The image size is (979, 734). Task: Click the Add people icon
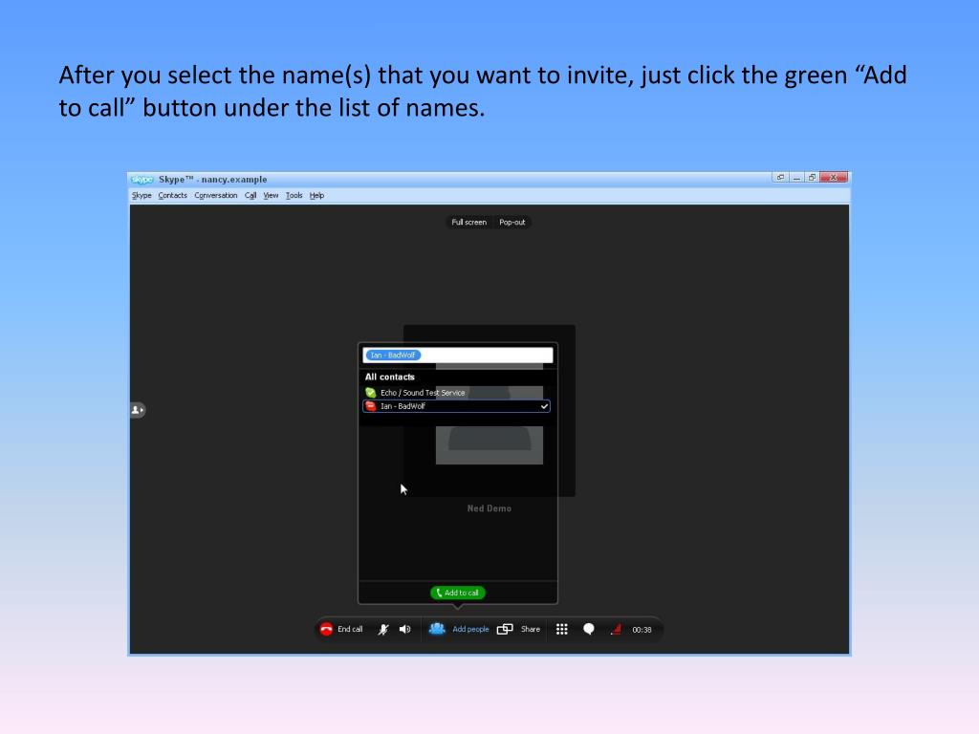437,629
